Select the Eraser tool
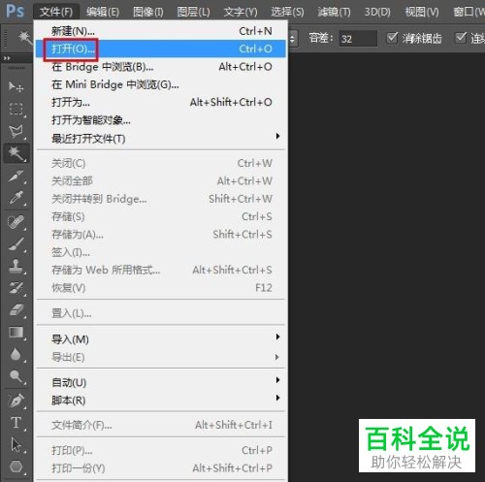 pos(16,309)
